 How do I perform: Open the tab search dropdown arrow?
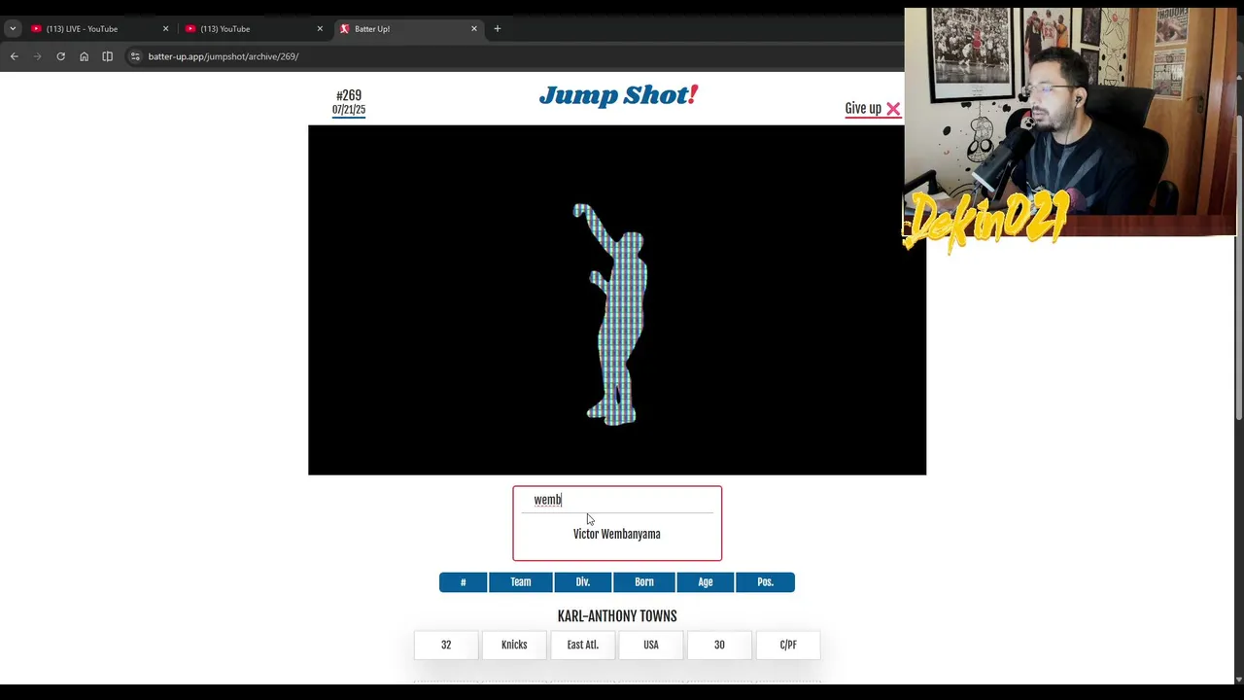(x=13, y=29)
